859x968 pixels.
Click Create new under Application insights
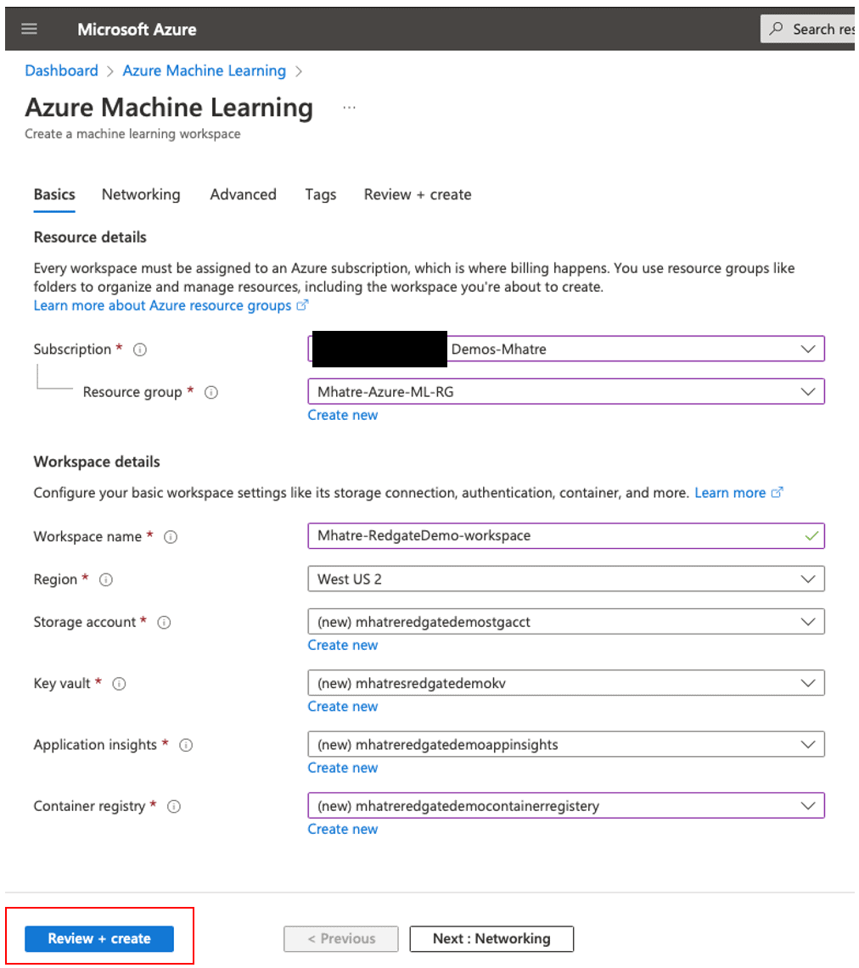pos(343,768)
